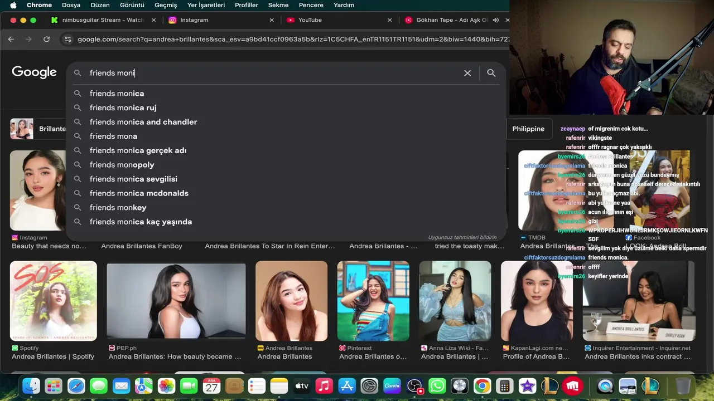Image resolution: width=714 pixels, height=401 pixels.
Task: Open the Görüntü menu
Action: (x=132, y=5)
